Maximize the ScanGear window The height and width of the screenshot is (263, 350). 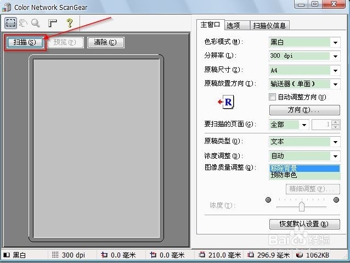315,4
